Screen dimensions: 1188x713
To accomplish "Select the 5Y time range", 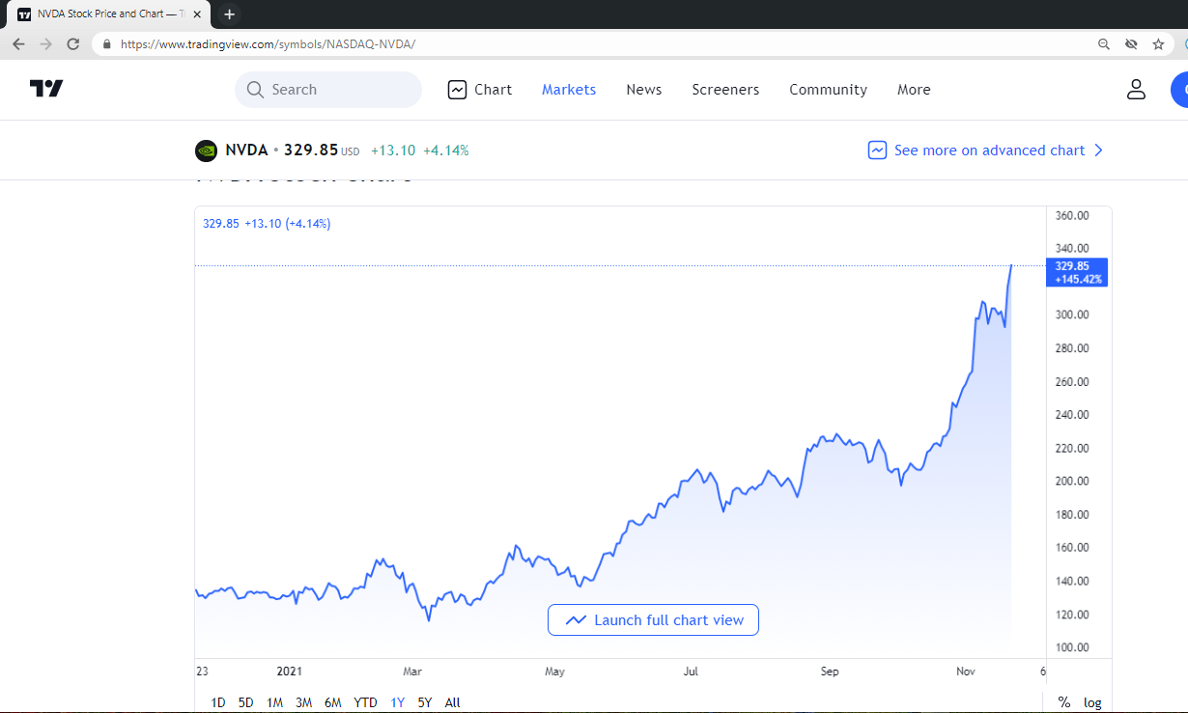I will [x=425, y=702].
